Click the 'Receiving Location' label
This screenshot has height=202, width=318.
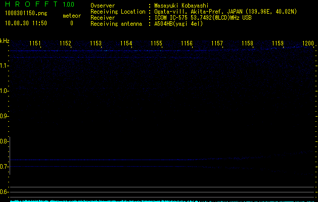pyautogui.click(x=118, y=12)
